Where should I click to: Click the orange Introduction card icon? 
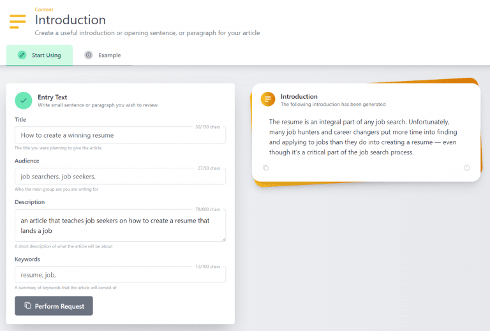268,99
